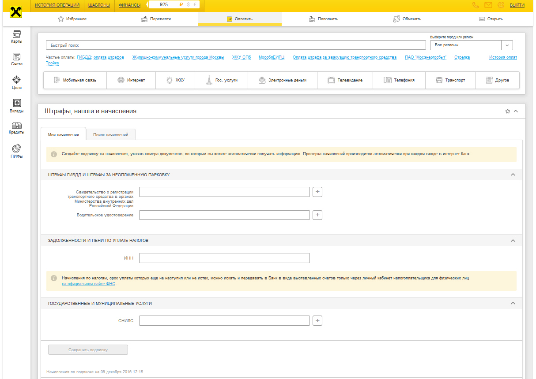Open Обменять tab
This screenshot has height=379, width=536.
click(407, 19)
